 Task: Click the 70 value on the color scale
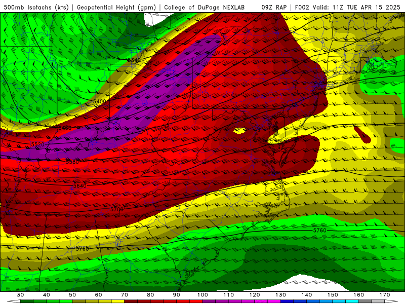125,295
